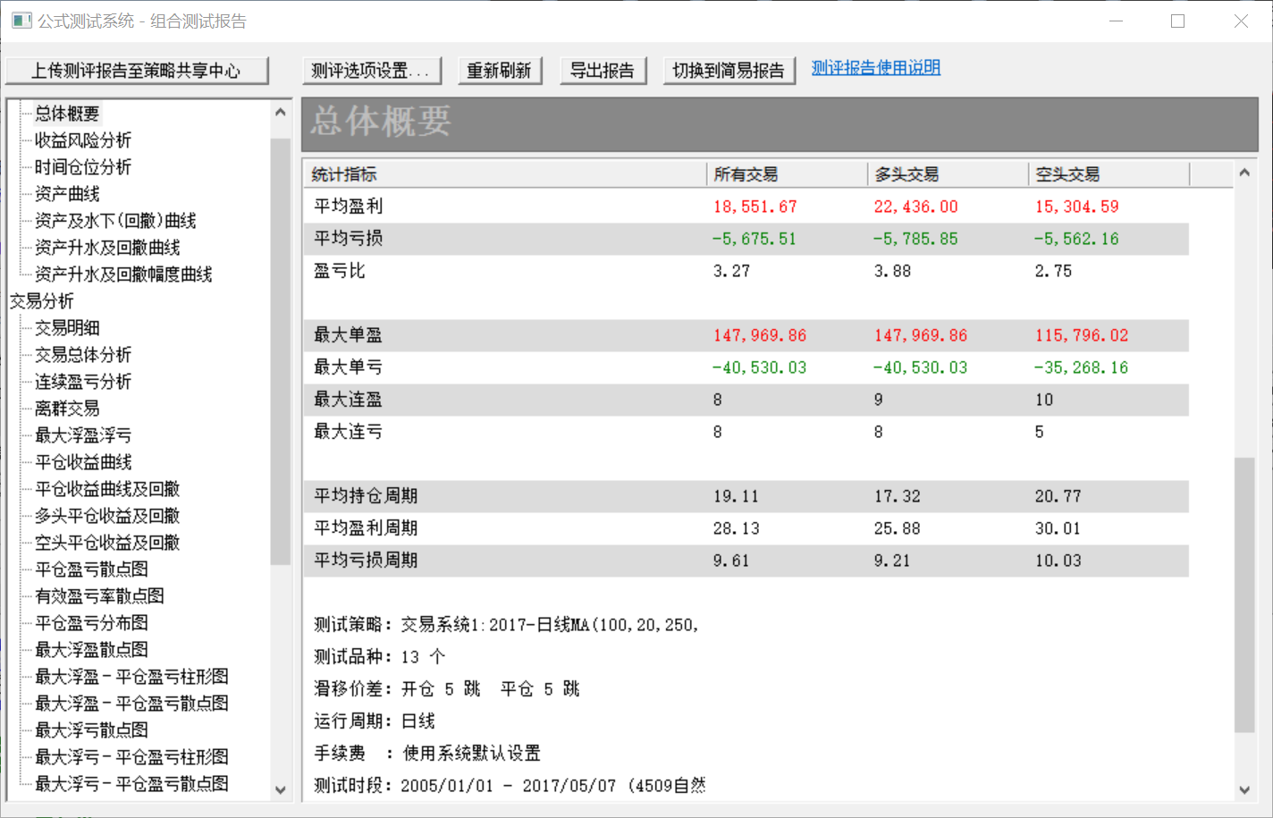
Task: Select 连续盈亏分析 tree entry
Action: tap(83, 382)
